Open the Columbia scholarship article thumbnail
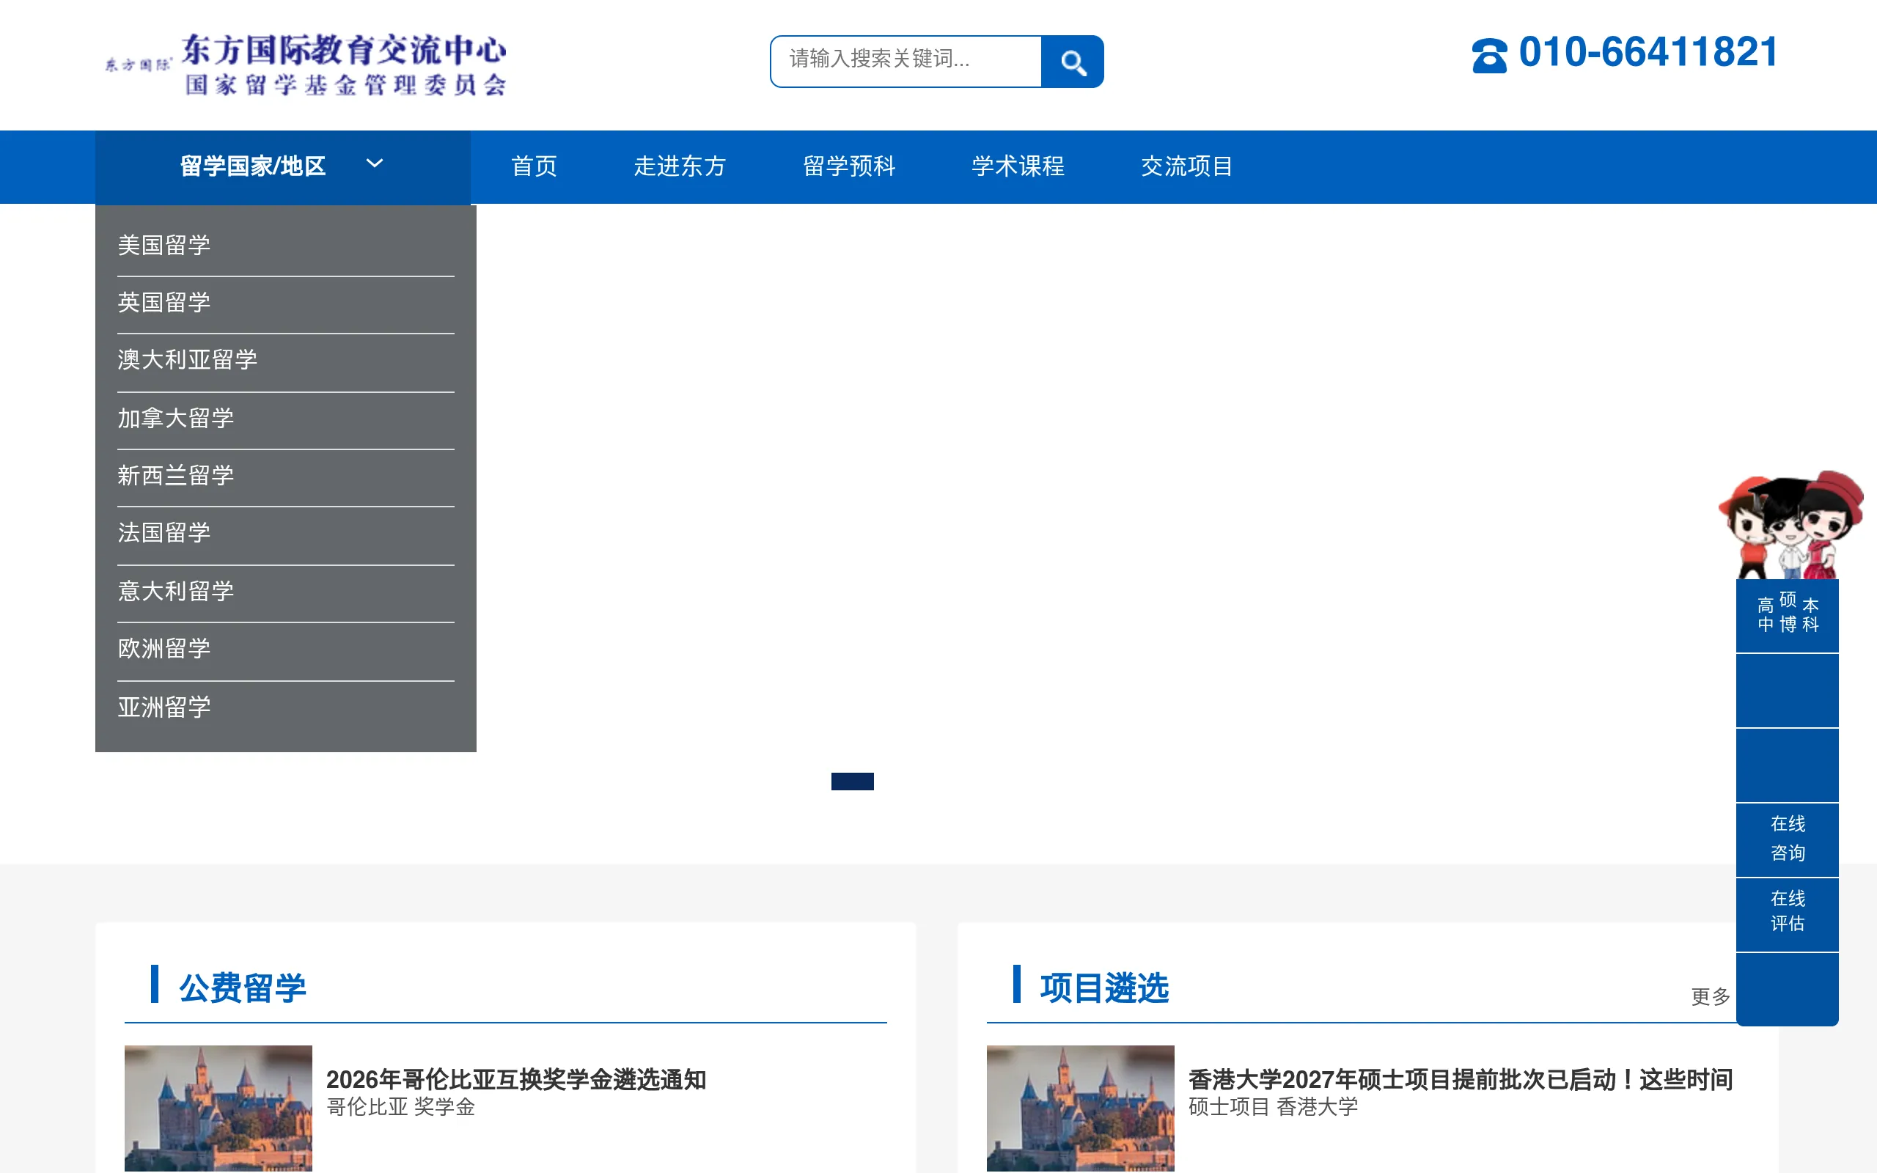 218,1108
